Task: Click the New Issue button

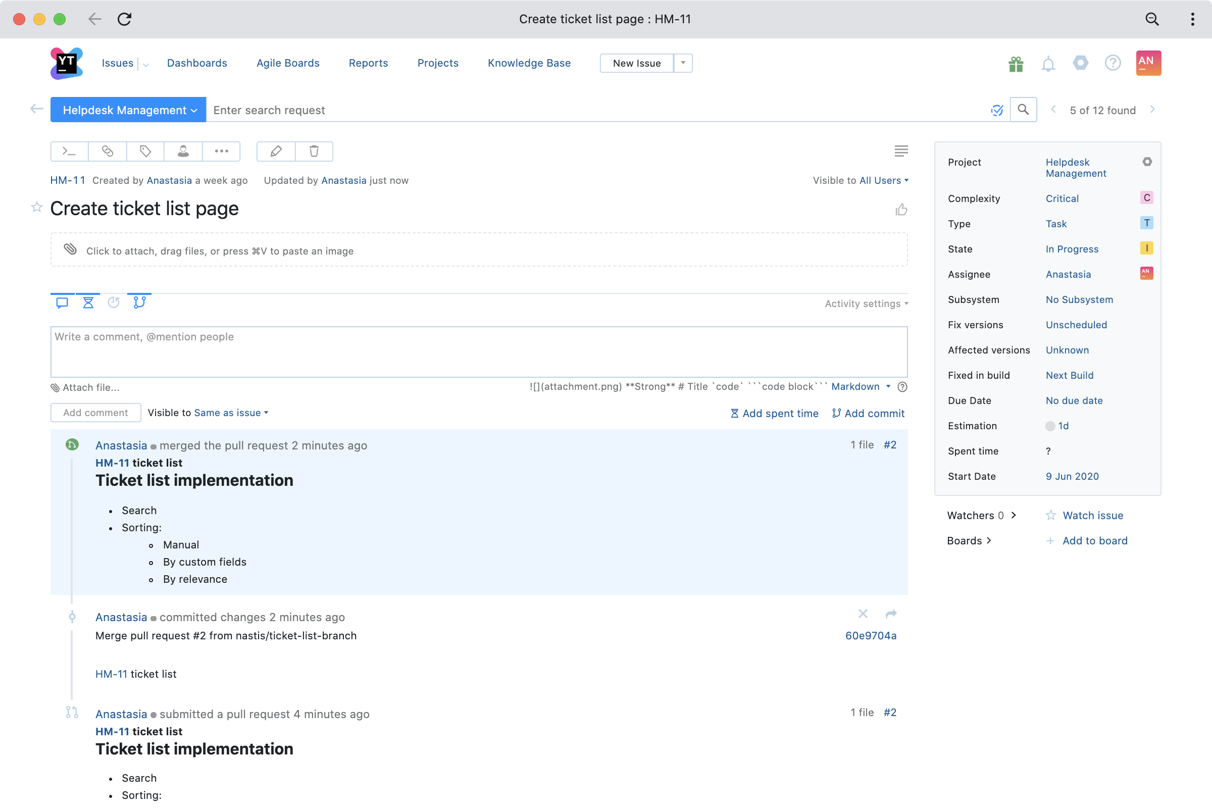Action: coord(637,63)
